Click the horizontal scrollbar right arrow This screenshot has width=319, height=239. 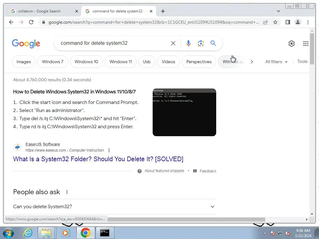307,219
